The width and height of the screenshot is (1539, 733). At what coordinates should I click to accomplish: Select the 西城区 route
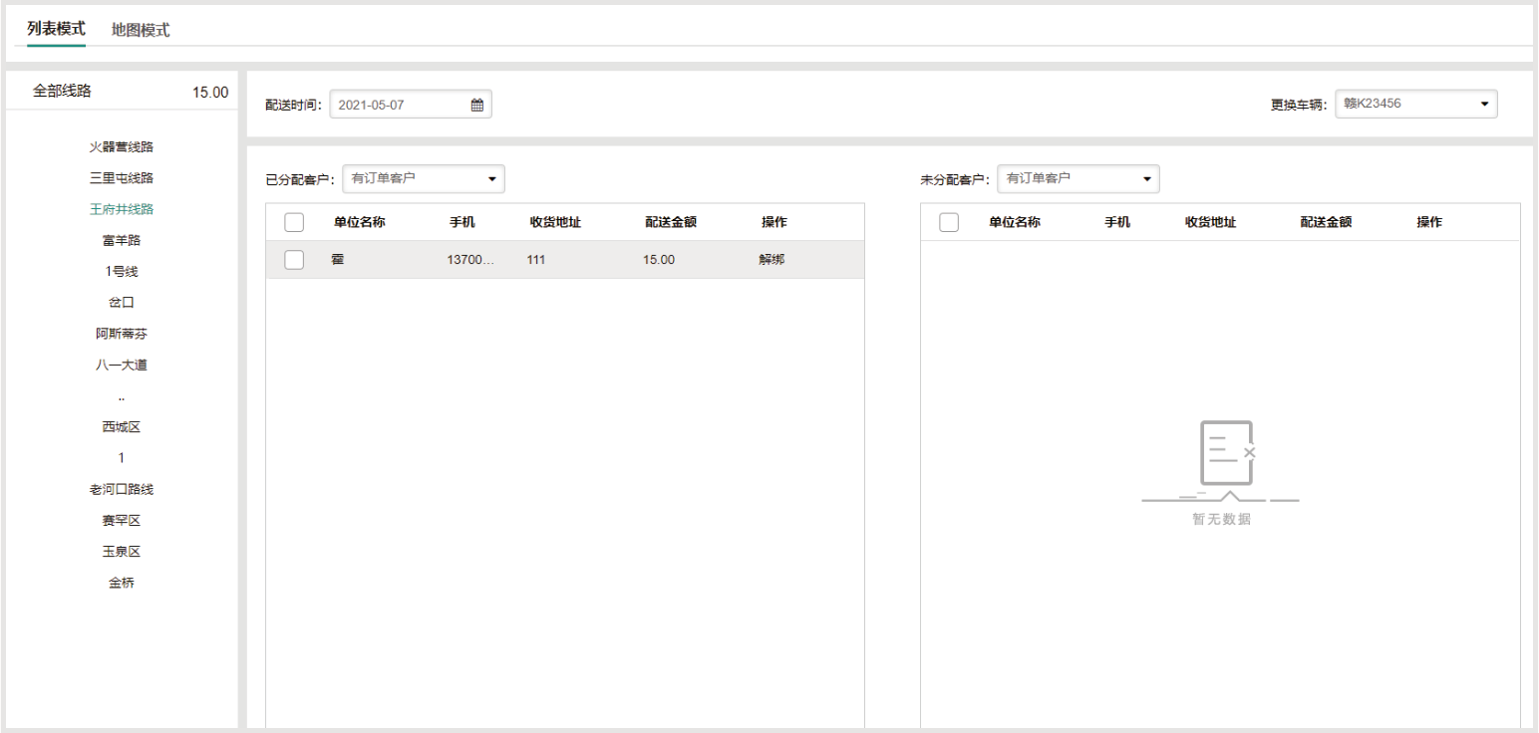pos(122,427)
